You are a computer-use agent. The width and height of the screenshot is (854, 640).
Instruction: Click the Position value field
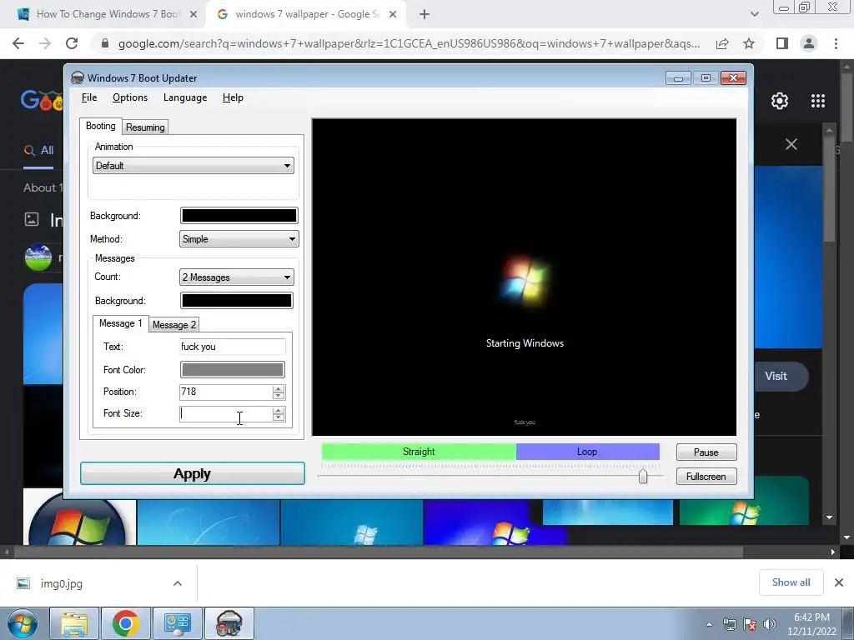pyautogui.click(x=225, y=392)
